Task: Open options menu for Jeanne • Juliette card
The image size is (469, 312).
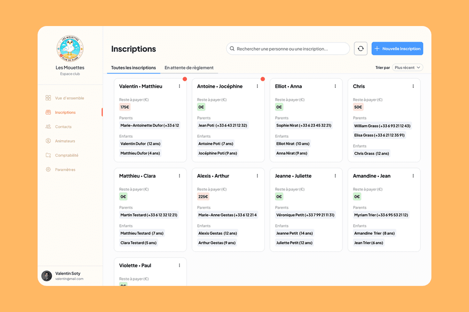Action: (335, 176)
